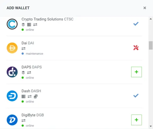This screenshot has width=153, height=129.
Task: Click the Crypto Trading Solutions CTSC coin logo
Action: coord(12,24)
